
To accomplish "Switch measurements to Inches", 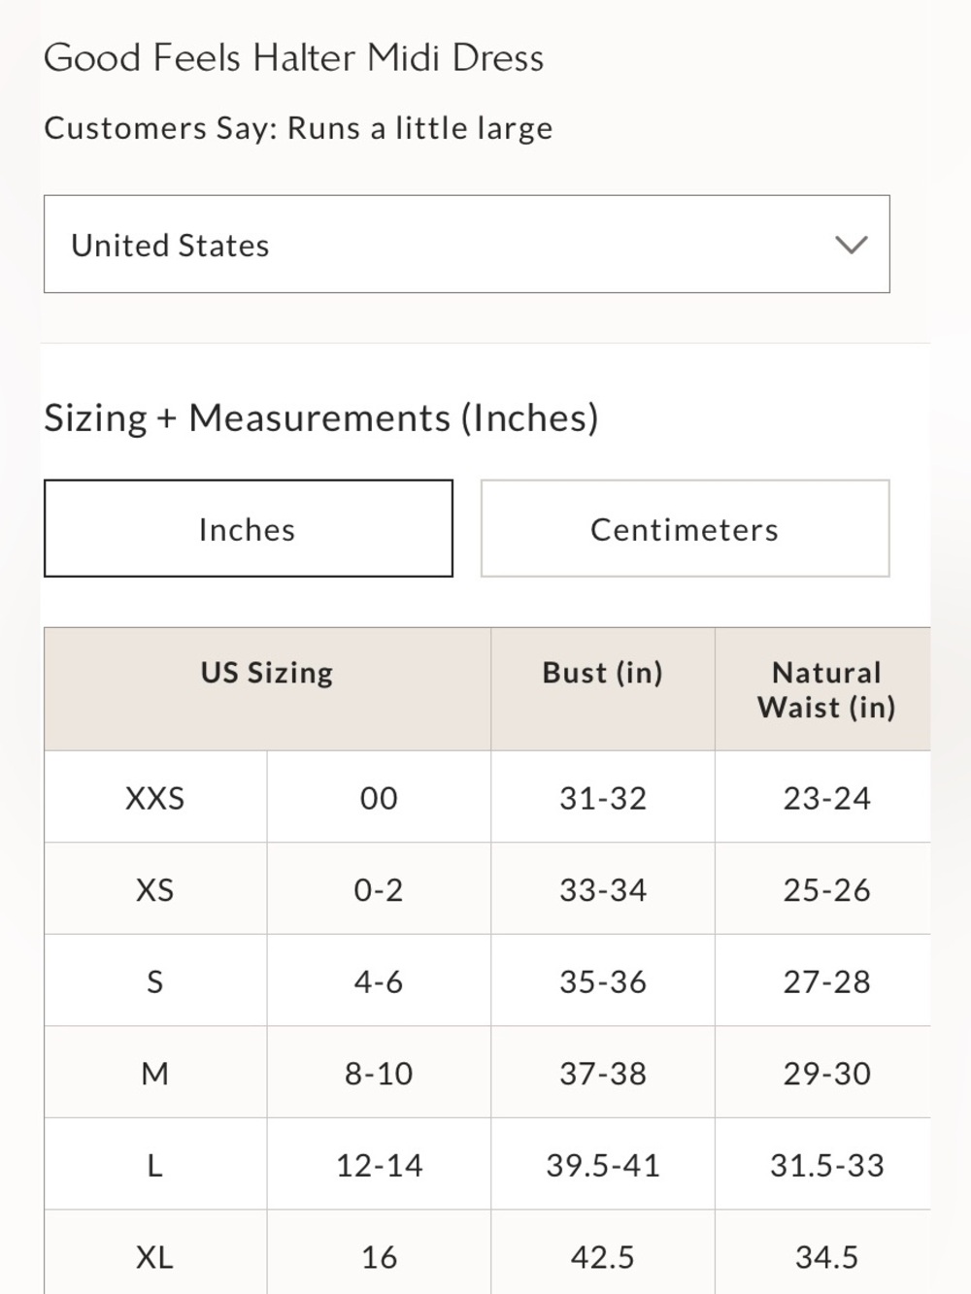I will 248,528.
